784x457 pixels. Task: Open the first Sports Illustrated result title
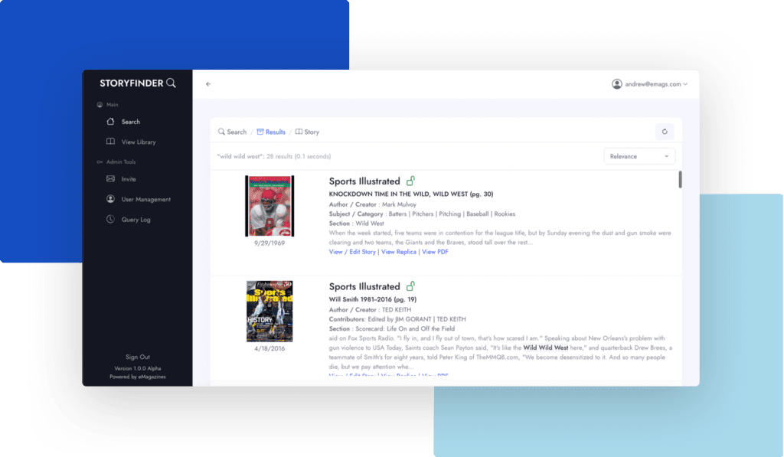coord(364,181)
